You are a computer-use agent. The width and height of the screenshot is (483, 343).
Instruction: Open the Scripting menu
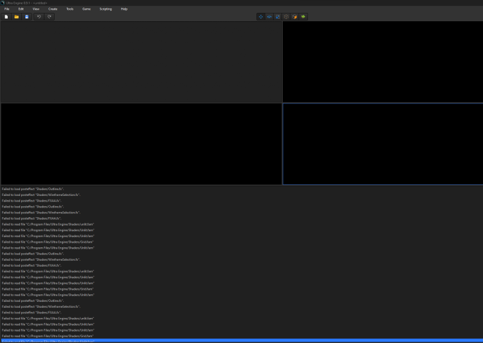point(106,9)
